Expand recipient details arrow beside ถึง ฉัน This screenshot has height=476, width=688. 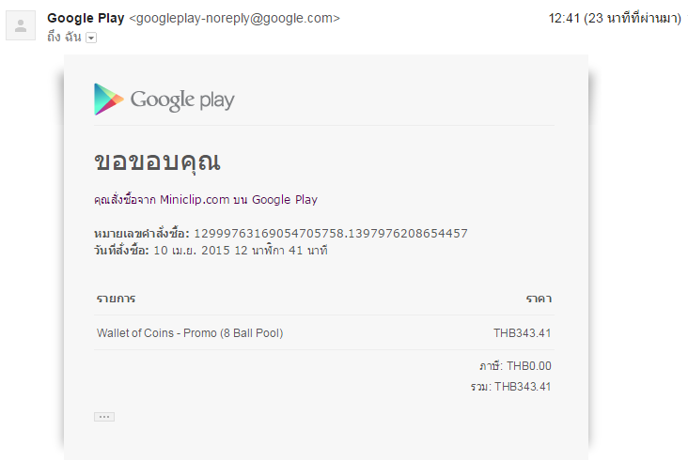pyautogui.click(x=91, y=38)
